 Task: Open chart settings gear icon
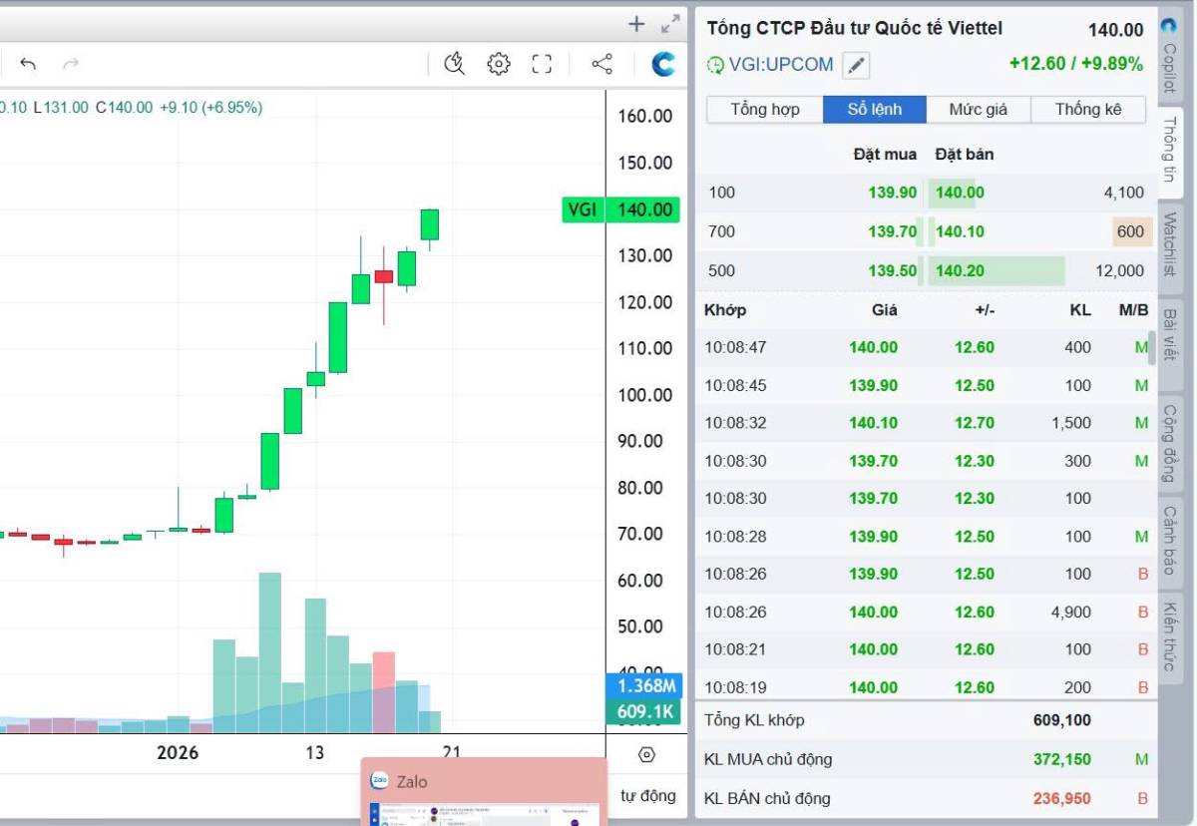point(499,65)
